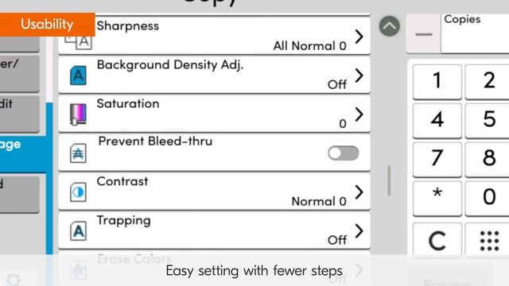Image resolution: width=509 pixels, height=286 pixels.
Task: Tap the round up-arrow scroll icon
Action: coord(389,26)
